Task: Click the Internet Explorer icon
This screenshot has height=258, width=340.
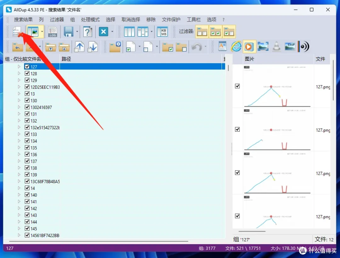Action: coord(236,46)
